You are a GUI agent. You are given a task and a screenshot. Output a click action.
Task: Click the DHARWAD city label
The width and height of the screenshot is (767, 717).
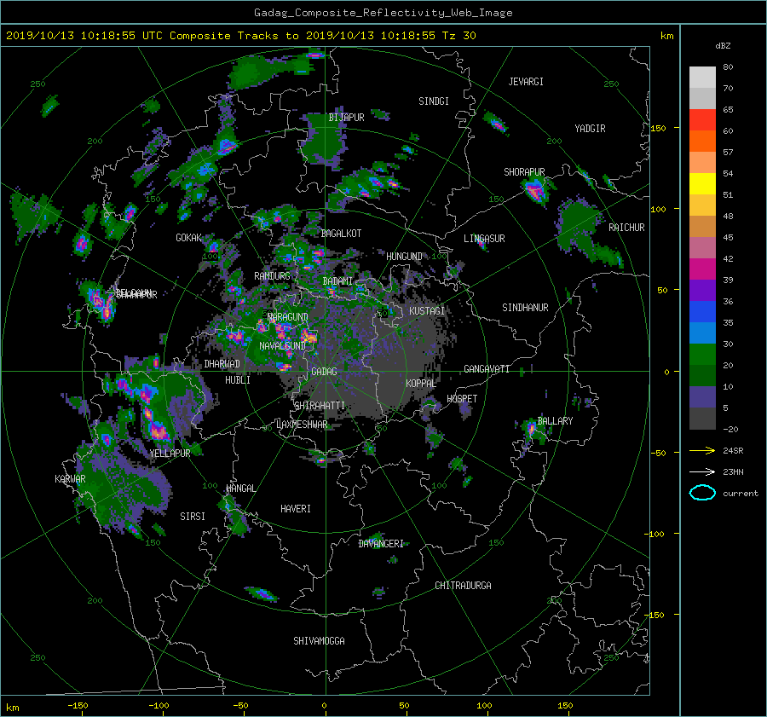[222, 364]
